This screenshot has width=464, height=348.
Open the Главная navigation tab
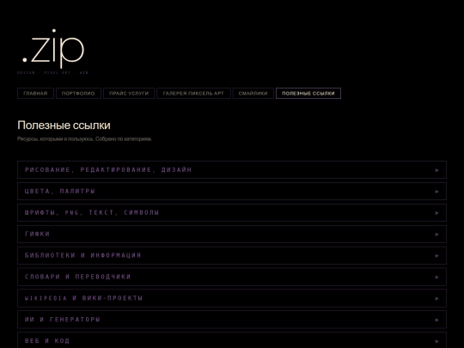pyautogui.click(x=35, y=93)
